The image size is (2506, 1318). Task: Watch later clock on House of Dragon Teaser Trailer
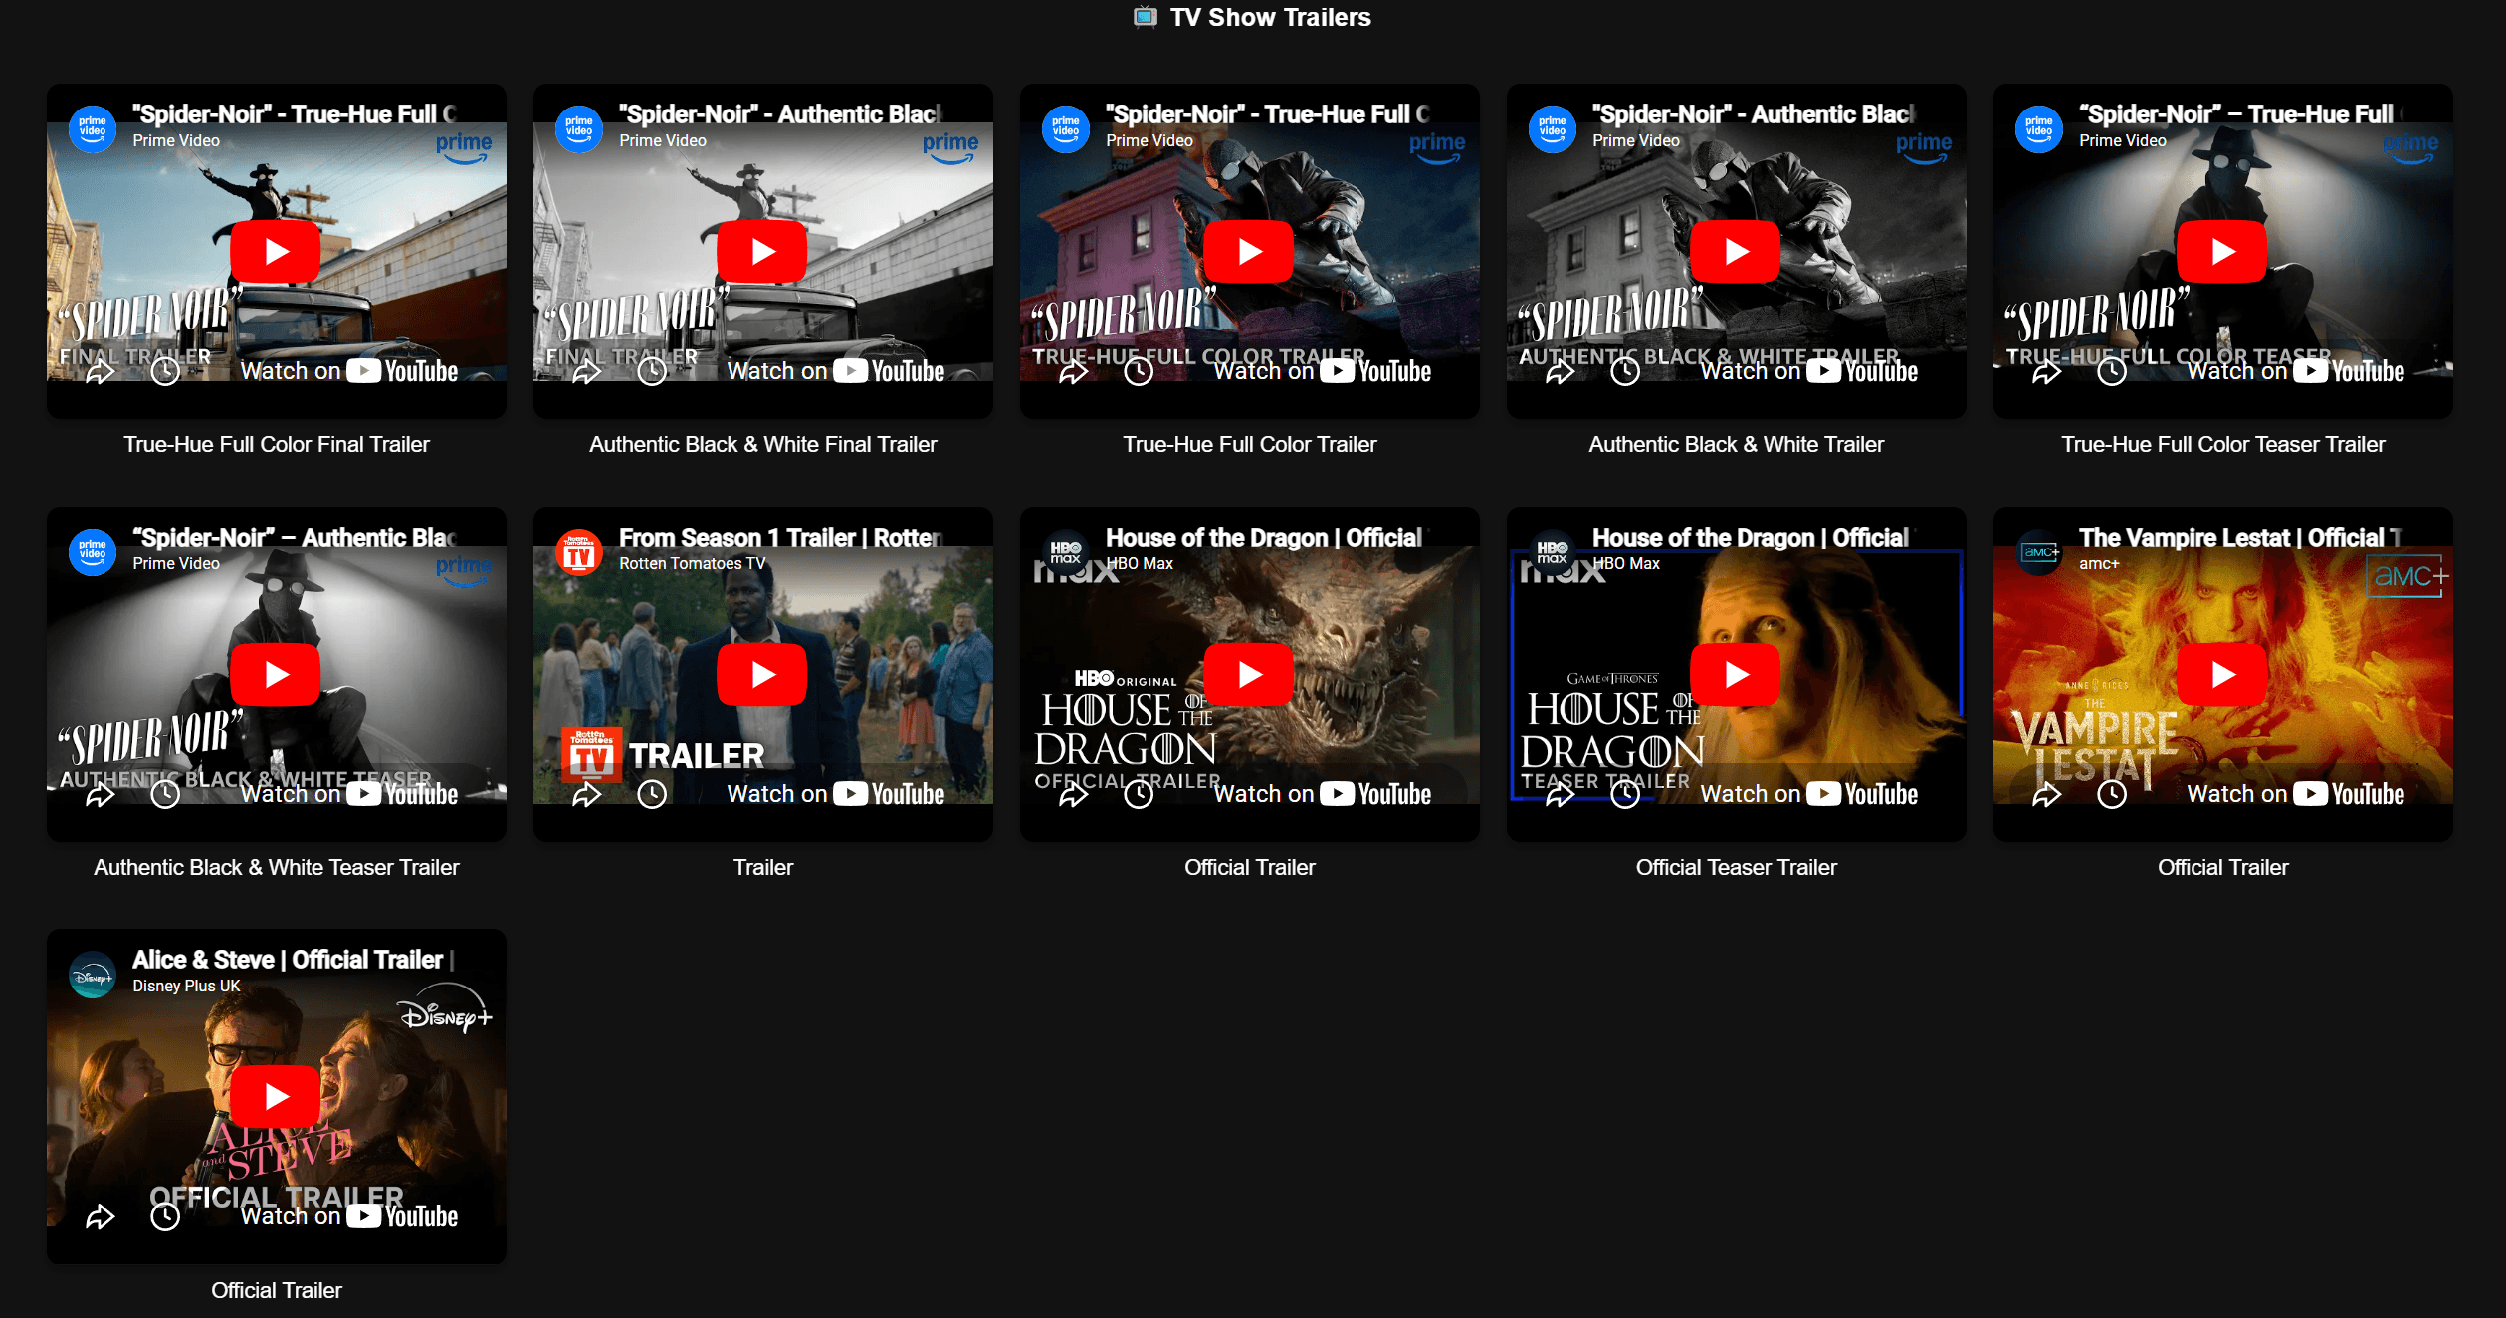(1625, 795)
